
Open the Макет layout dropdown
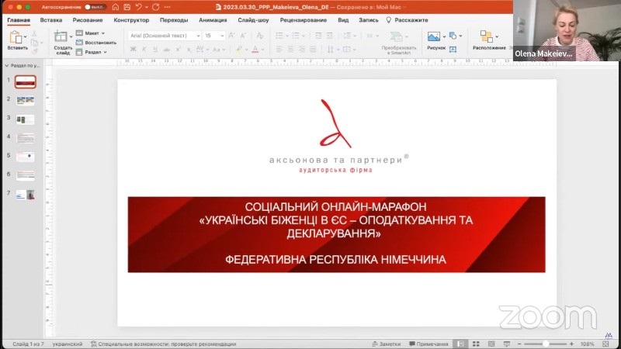tap(91, 33)
